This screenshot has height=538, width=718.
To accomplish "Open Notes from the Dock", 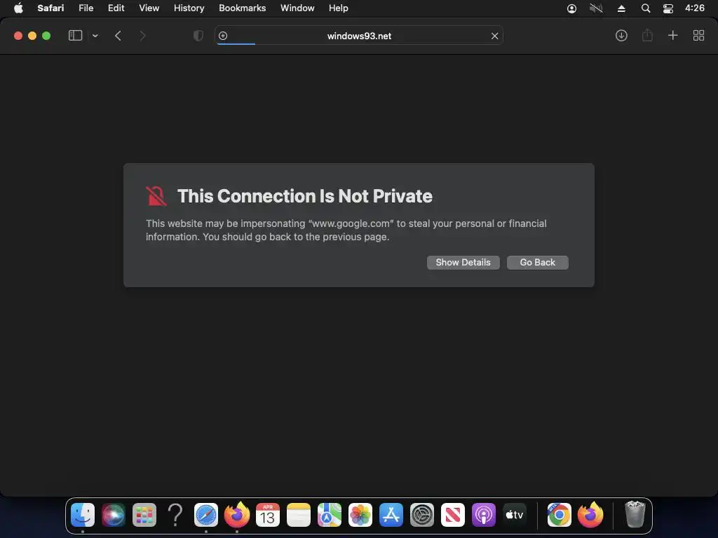I will click(299, 515).
